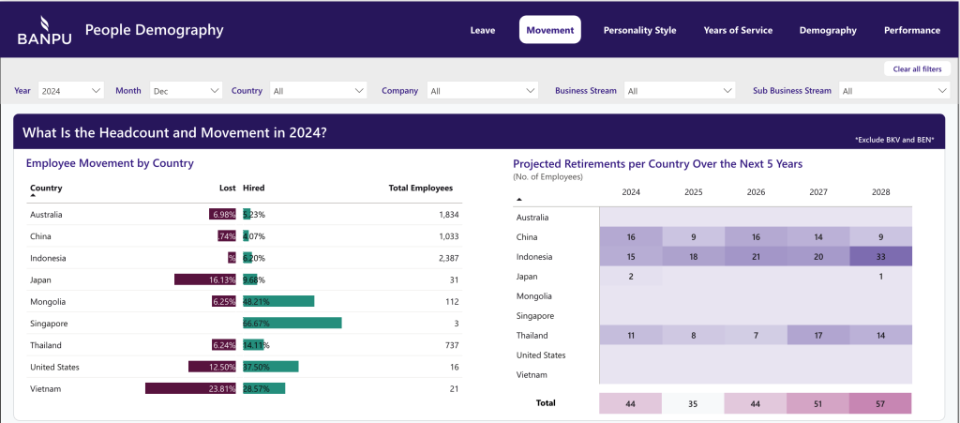
Task: Go to Years of Service tab
Action: [x=738, y=30]
